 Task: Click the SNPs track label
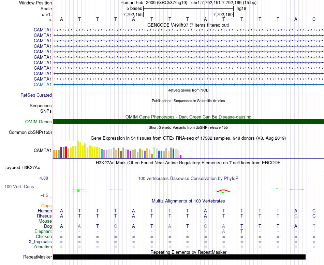point(46,111)
